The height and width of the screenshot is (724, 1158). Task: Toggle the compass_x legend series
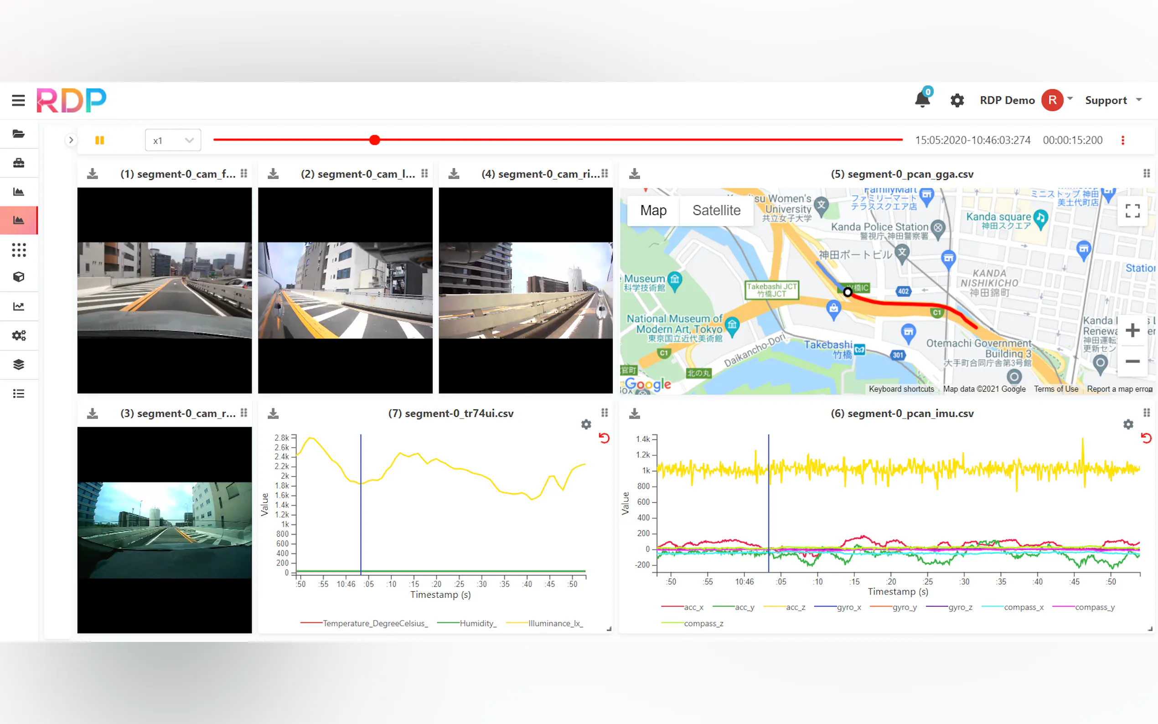click(x=1023, y=607)
